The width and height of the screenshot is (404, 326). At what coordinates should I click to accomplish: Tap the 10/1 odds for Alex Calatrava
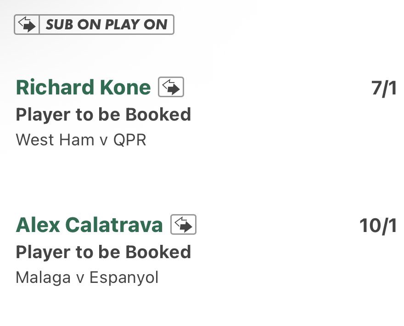coord(378,226)
